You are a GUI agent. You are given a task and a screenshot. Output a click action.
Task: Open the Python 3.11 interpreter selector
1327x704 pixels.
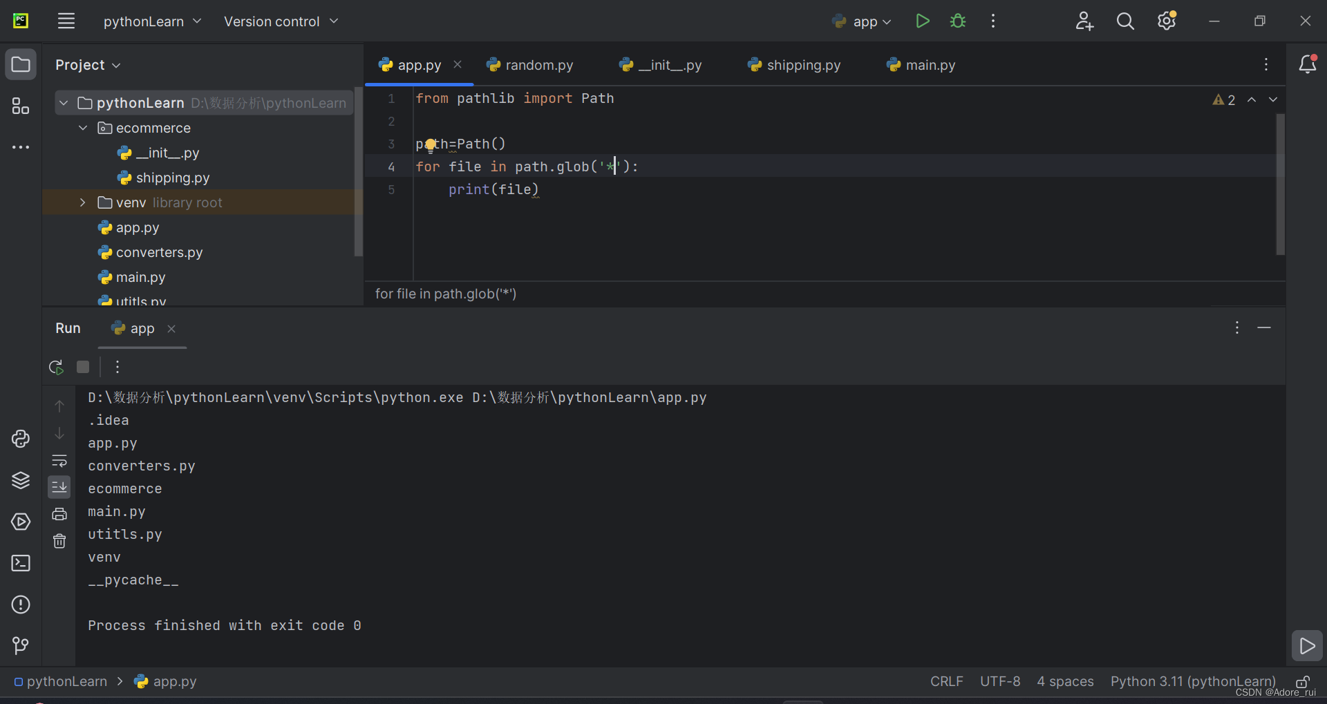[1192, 682]
